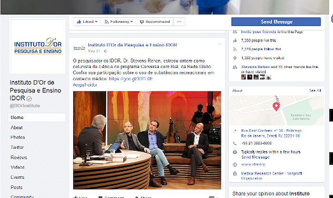
Task: Click the Instituto D'Or logo profile picture
Action: tap(38, 46)
